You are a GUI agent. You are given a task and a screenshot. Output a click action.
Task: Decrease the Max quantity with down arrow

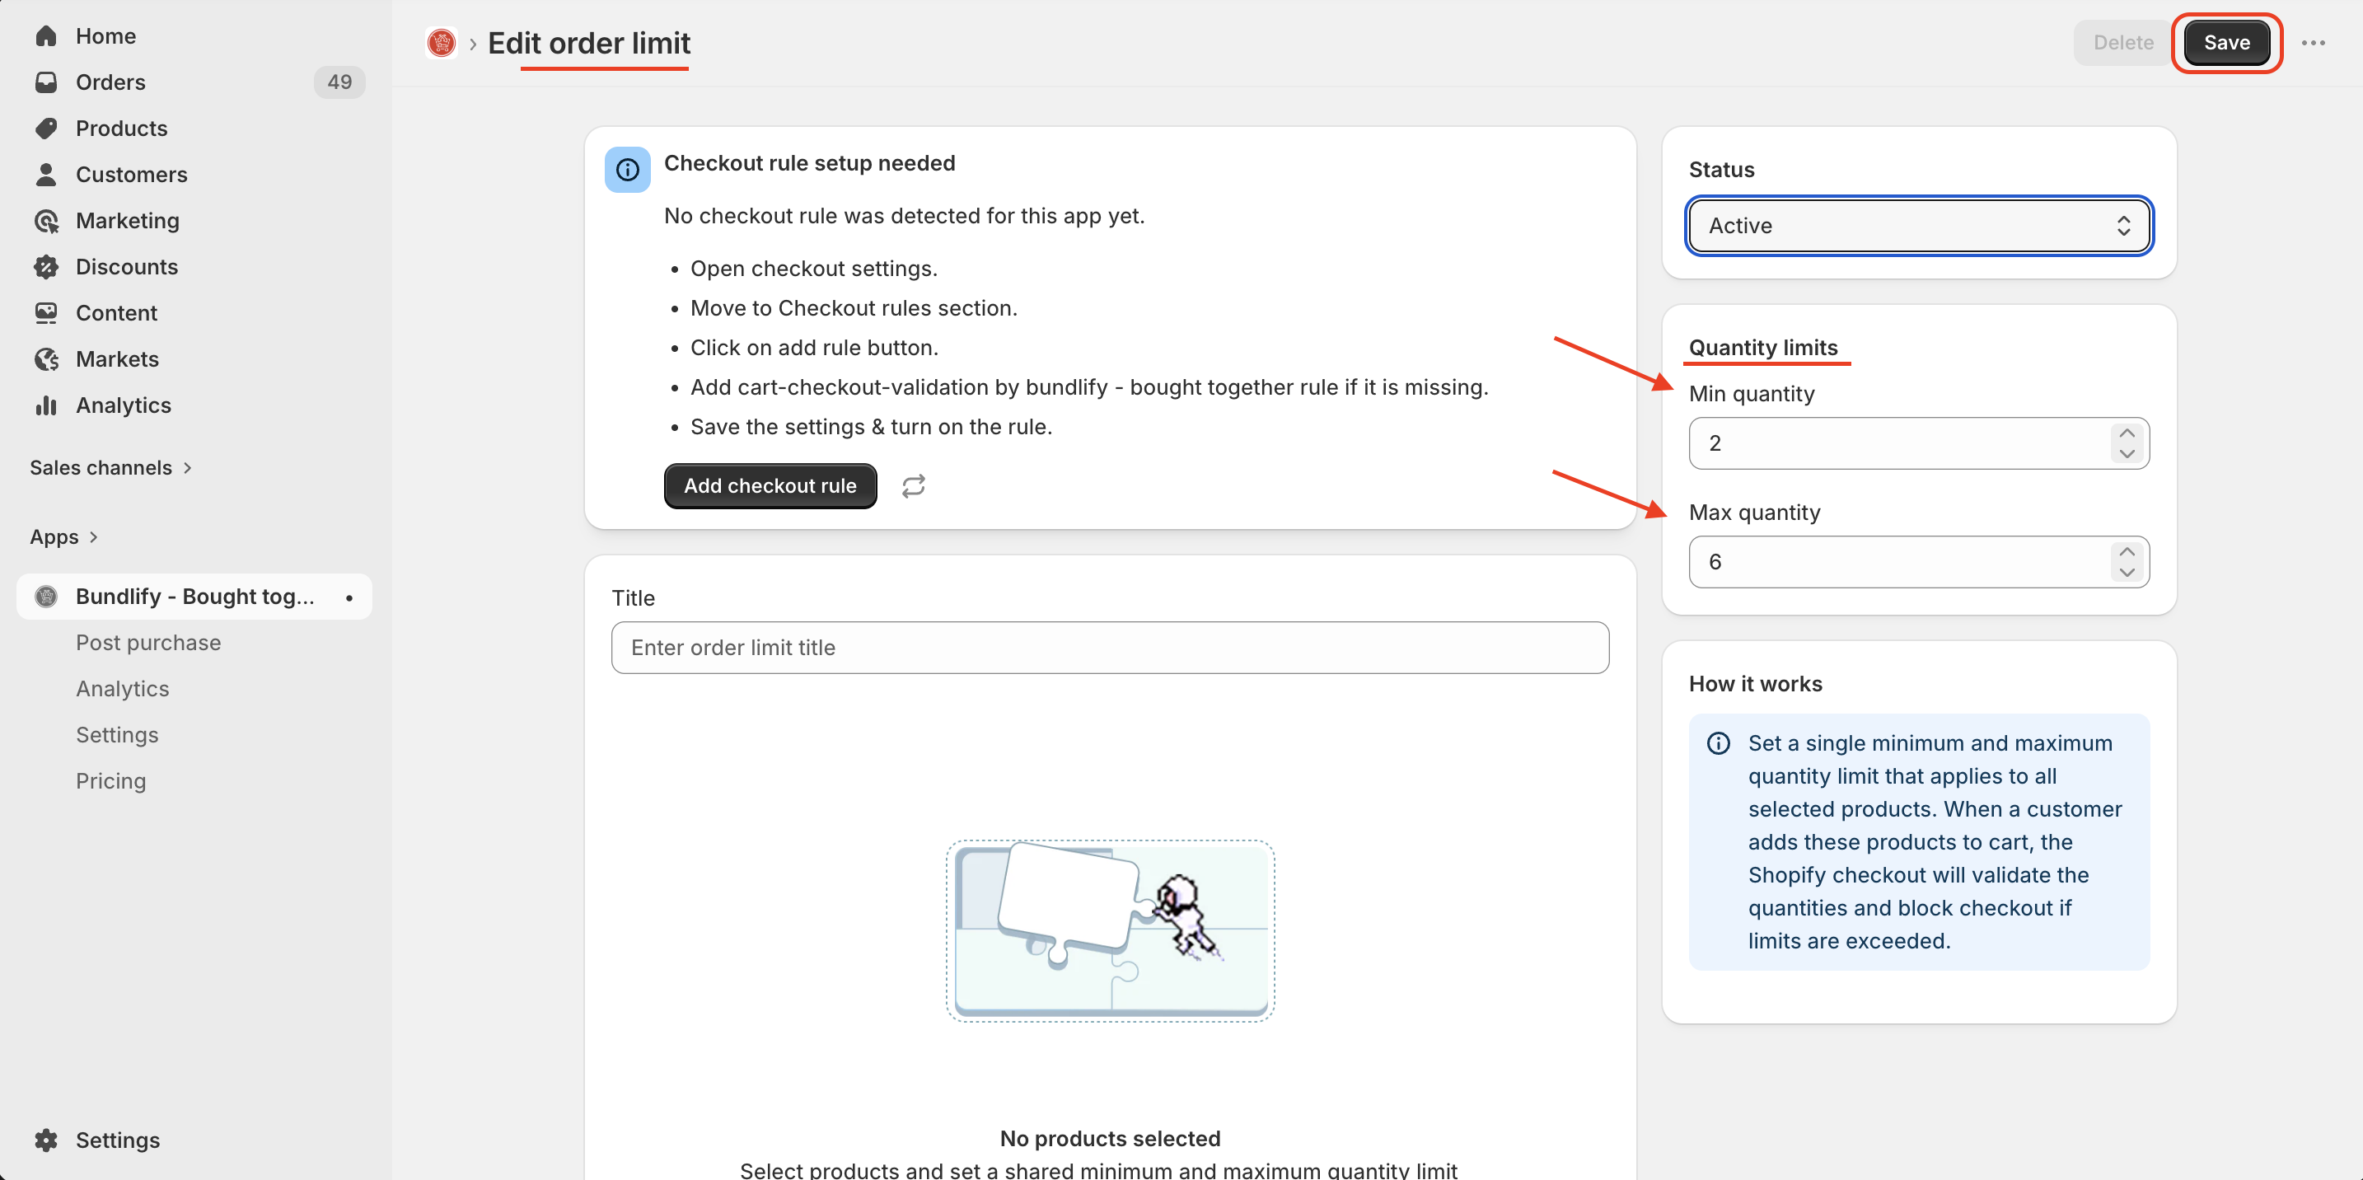(2127, 572)
